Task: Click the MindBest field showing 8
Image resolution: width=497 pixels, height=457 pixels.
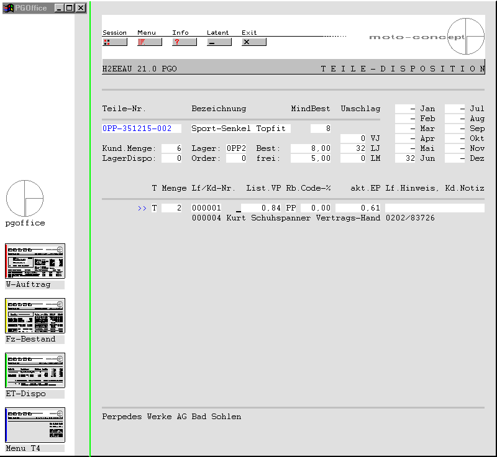Action: [322, 129]
